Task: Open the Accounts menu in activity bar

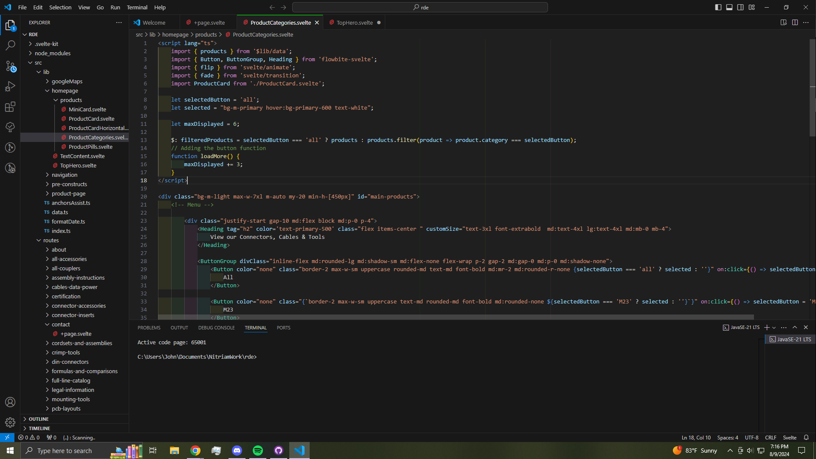Action: click(x=10, y=402)
